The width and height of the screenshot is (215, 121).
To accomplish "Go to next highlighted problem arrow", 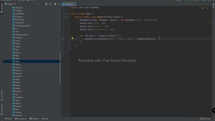I will click(210, 8).
